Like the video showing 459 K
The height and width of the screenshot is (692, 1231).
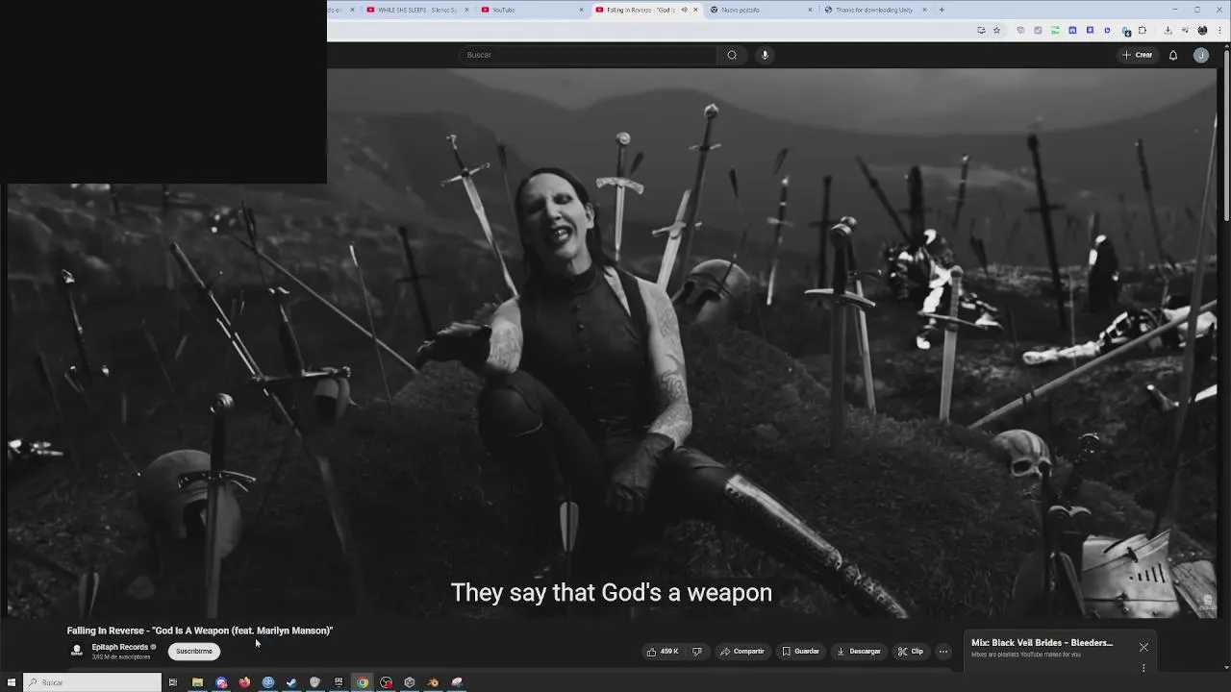tap(663, 652)
